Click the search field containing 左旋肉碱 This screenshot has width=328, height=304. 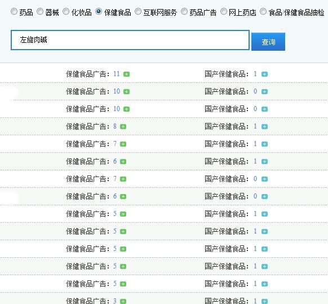point(130,40)
